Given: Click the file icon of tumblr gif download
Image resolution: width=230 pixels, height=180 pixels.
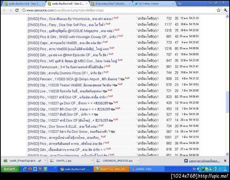Looking at the screenshot, I should pos(5,161).
